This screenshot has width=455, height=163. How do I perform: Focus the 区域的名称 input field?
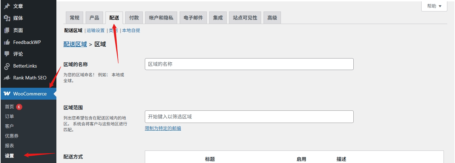249,64
